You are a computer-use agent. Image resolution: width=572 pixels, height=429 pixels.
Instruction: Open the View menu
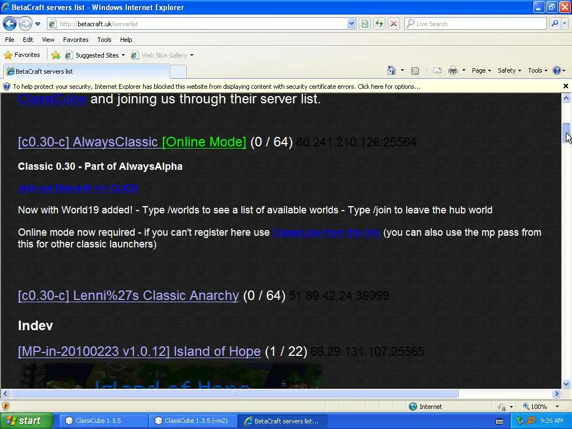coord(48,40)
